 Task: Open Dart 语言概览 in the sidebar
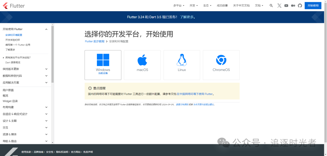pyautogui.click(x=13, y=62)
